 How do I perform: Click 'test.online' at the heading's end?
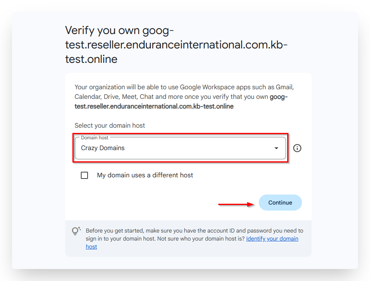coord(91,59)
